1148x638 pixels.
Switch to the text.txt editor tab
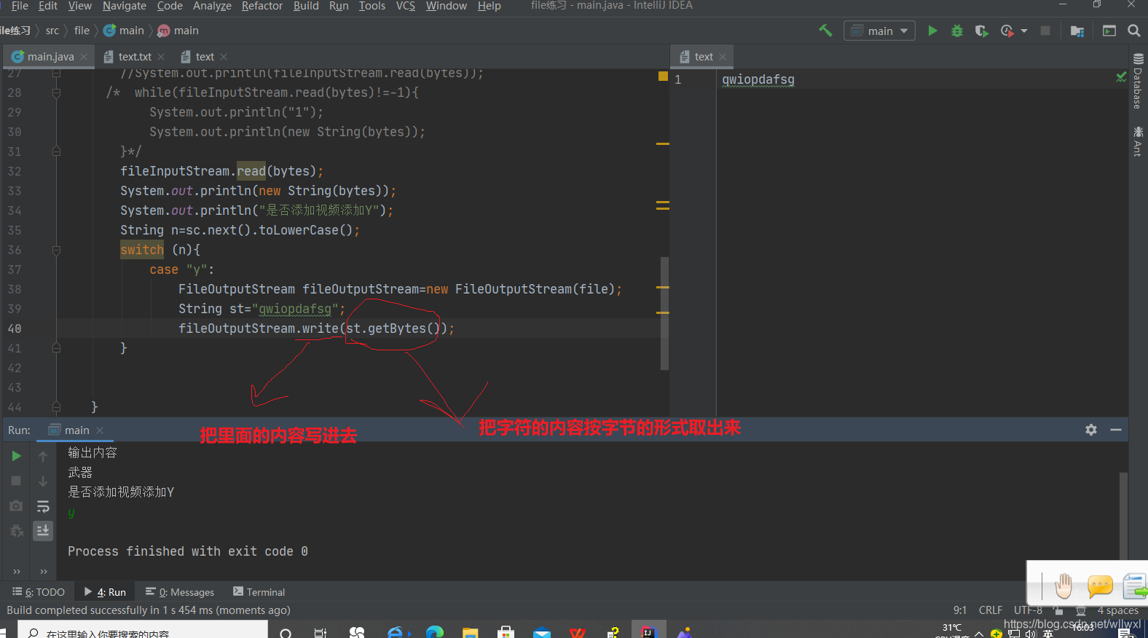pyautogui.click(x=135, y=57)
